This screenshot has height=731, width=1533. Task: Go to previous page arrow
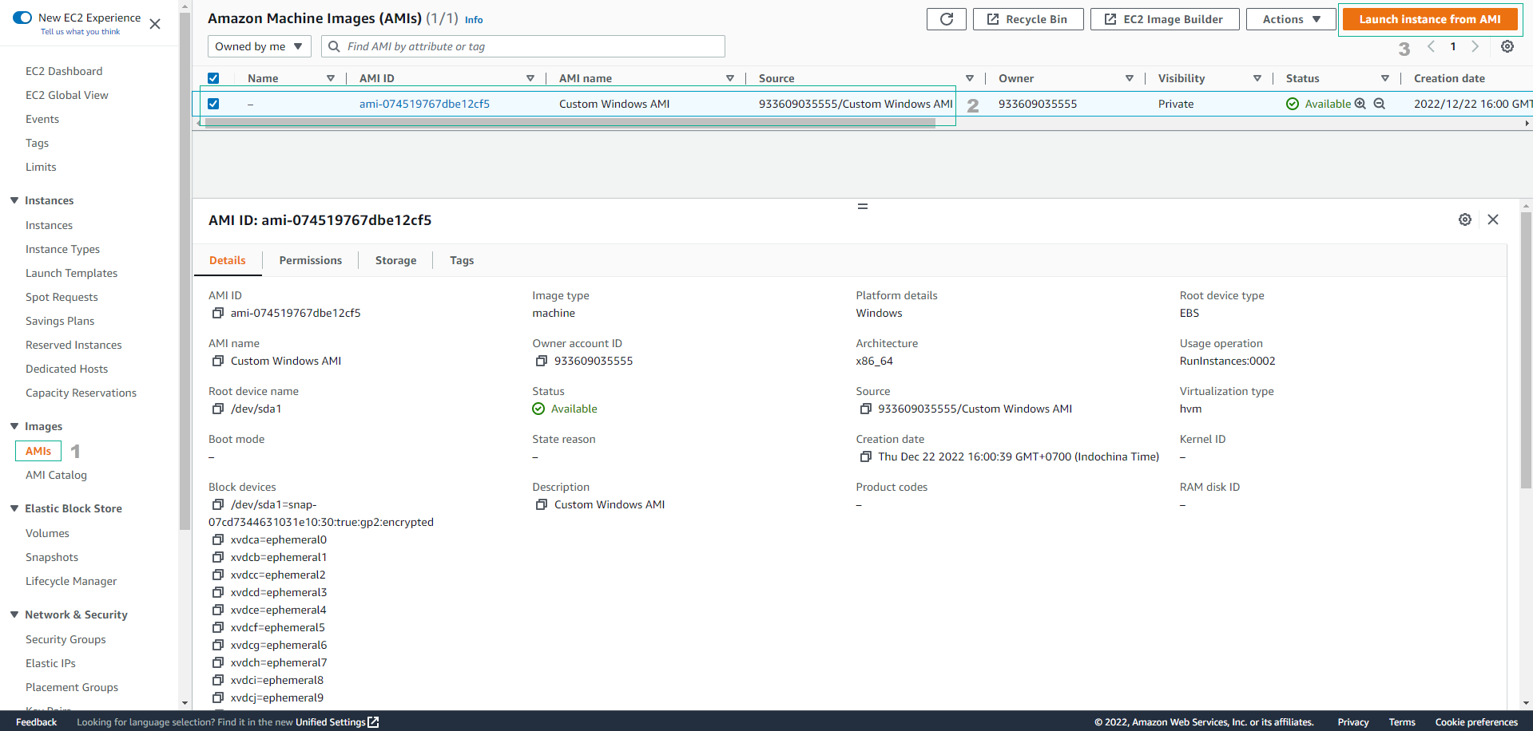1431,46
